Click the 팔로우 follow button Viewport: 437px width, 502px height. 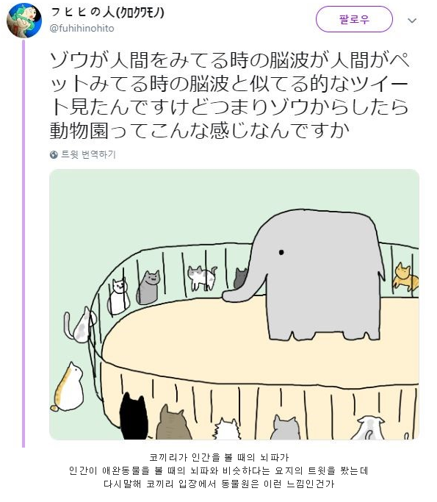[354, 20]
